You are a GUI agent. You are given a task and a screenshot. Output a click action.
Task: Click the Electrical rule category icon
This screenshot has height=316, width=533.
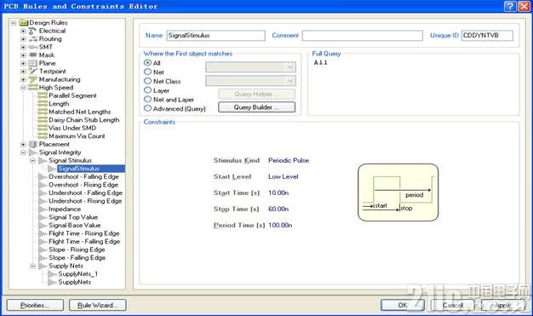click(32, 31)
